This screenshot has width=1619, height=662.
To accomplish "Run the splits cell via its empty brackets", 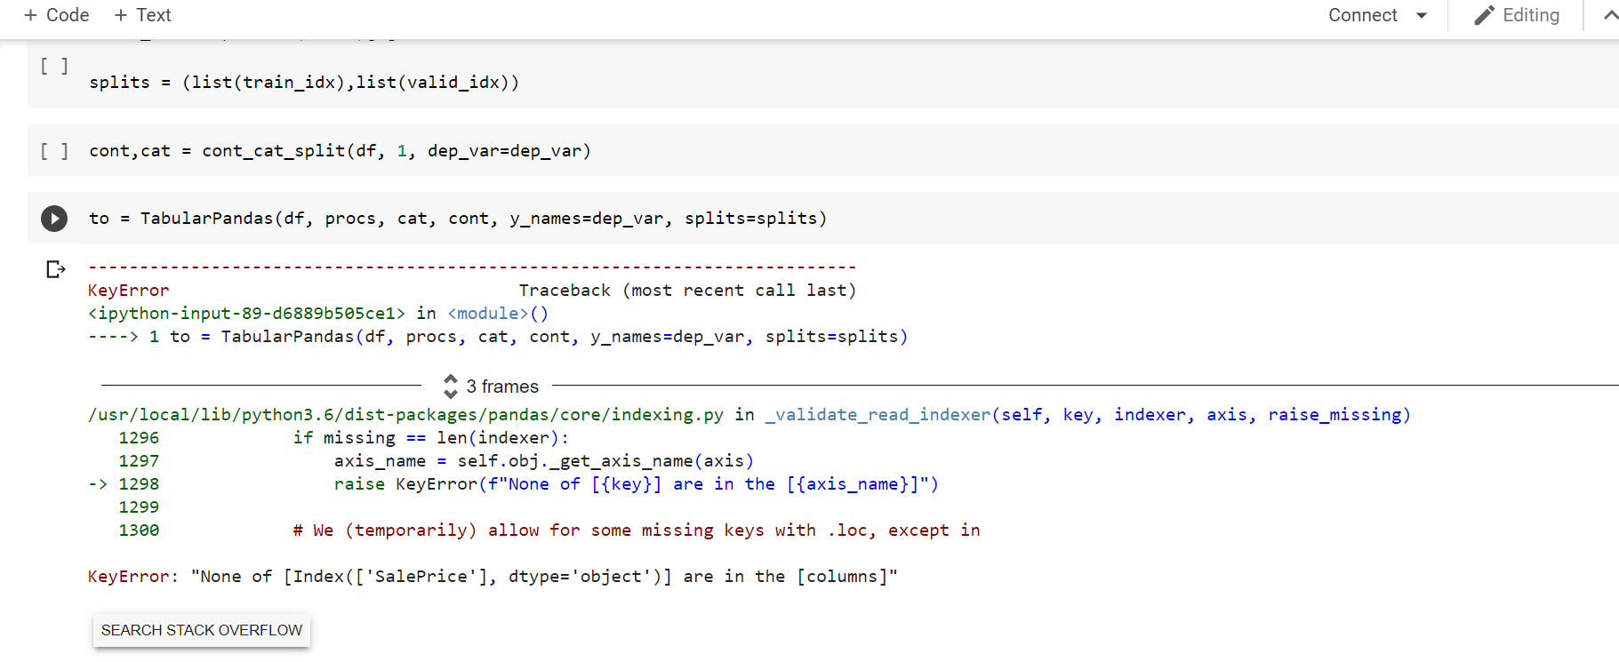I will 54,67.
